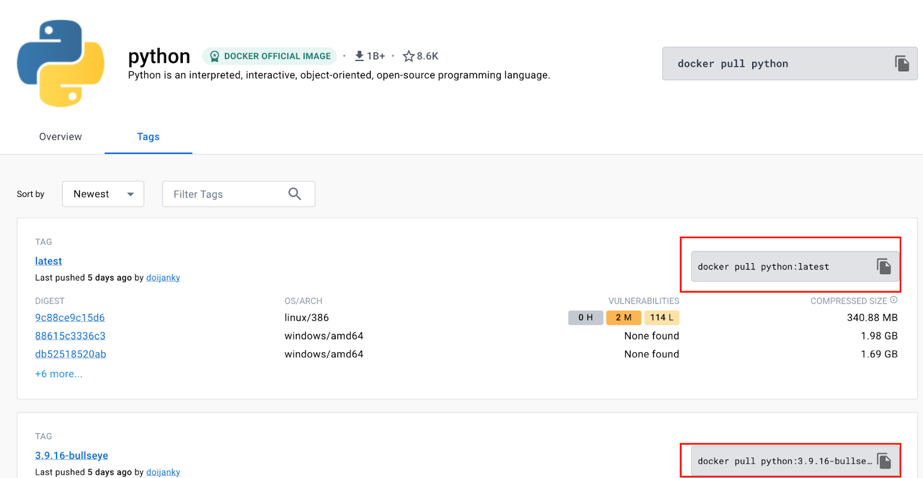Viewport: 923px width, 478px height.
Task: Open digest db52518520ab
Action: click(70, 354)
